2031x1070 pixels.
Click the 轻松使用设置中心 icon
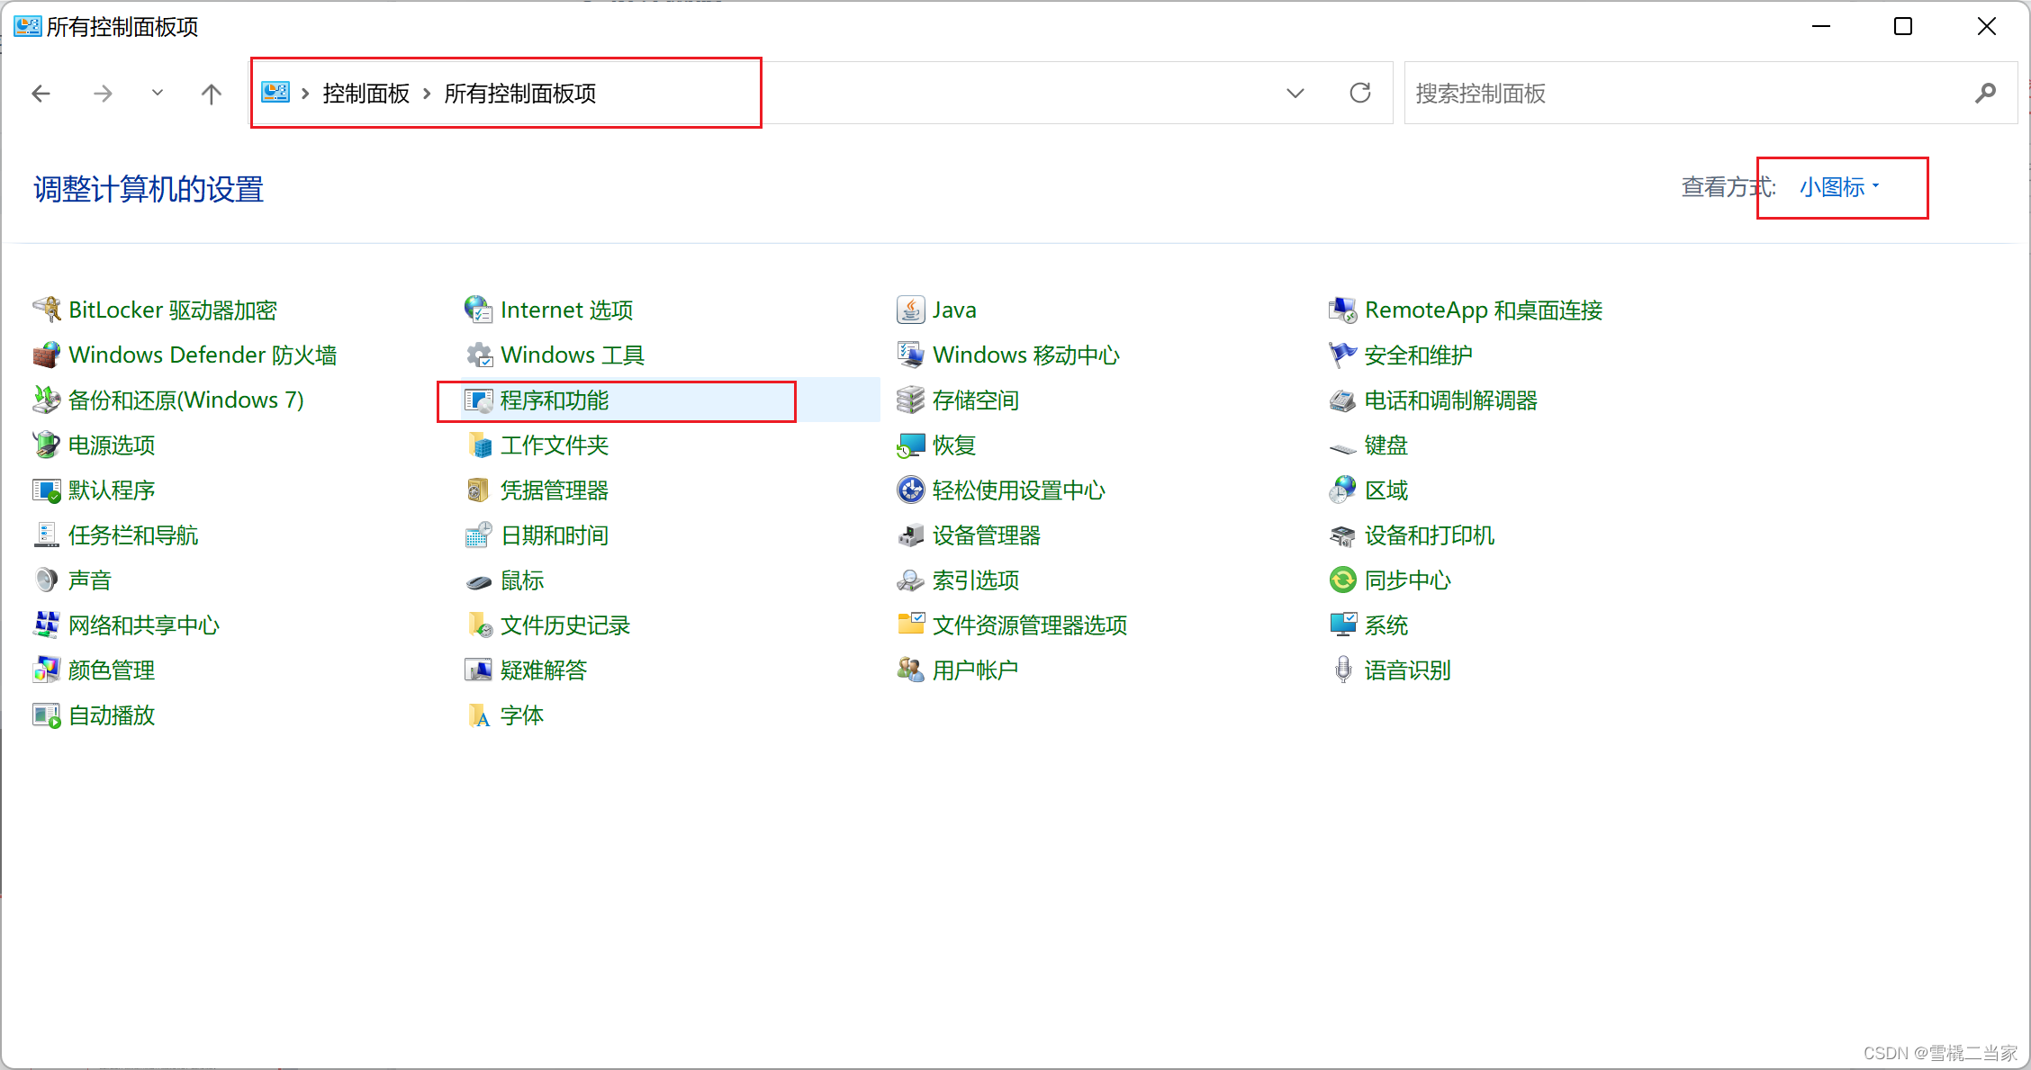911,490
